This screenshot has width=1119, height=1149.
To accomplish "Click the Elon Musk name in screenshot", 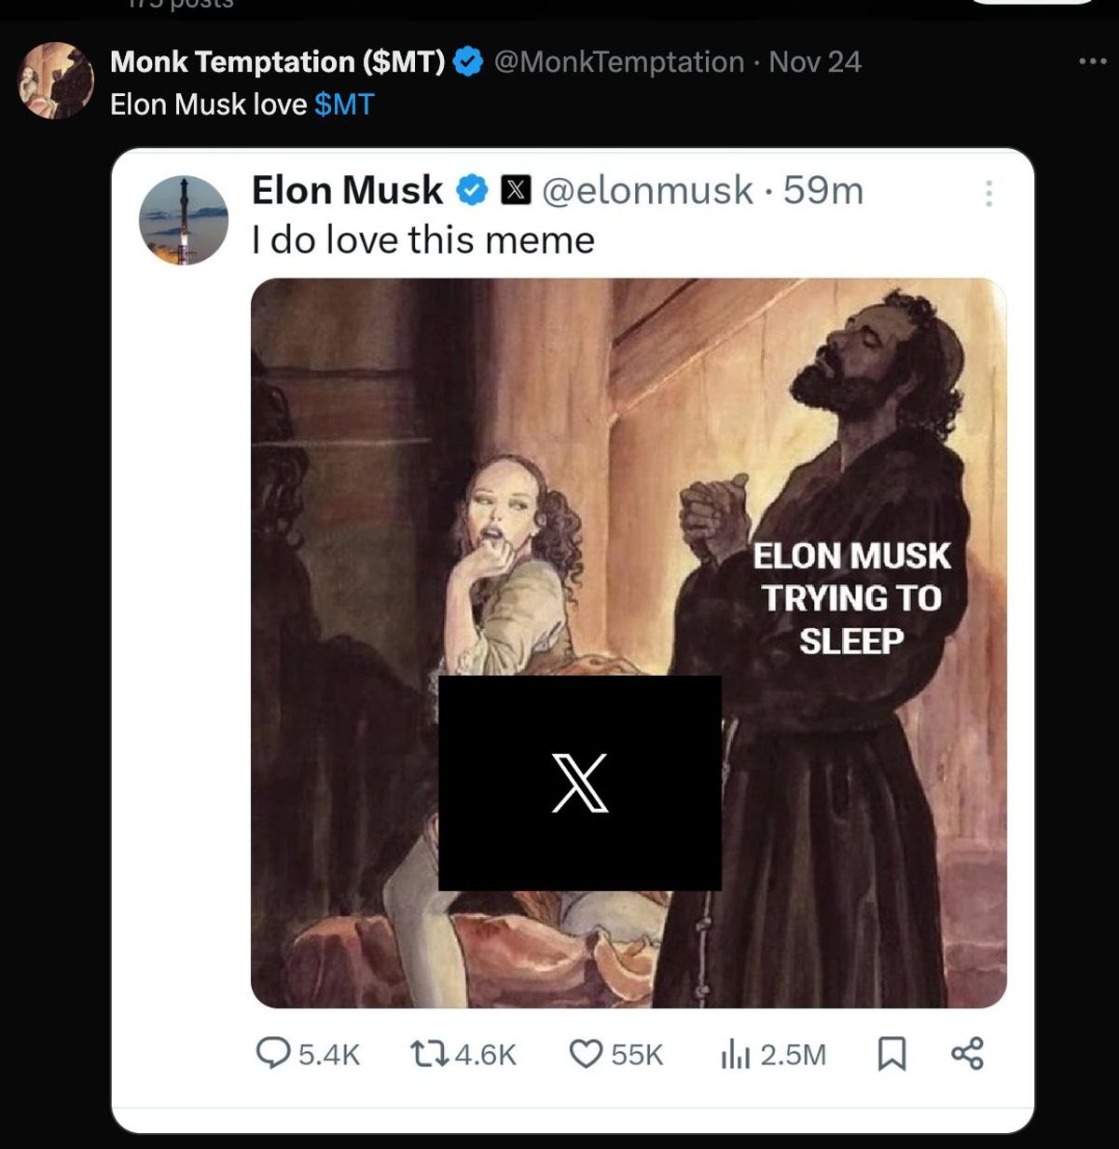I will 347,190.
